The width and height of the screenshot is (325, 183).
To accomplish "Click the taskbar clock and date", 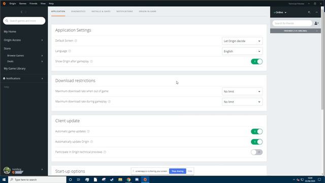I will (x=310, y=179).
